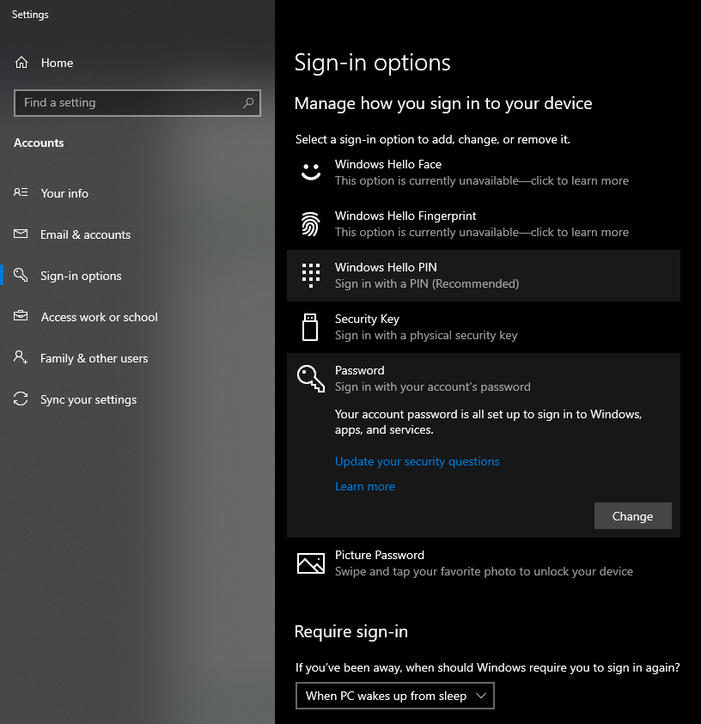Click the Email & accounts envelope icon
Screen dimensions: 701x724
[x=21, y=234]
